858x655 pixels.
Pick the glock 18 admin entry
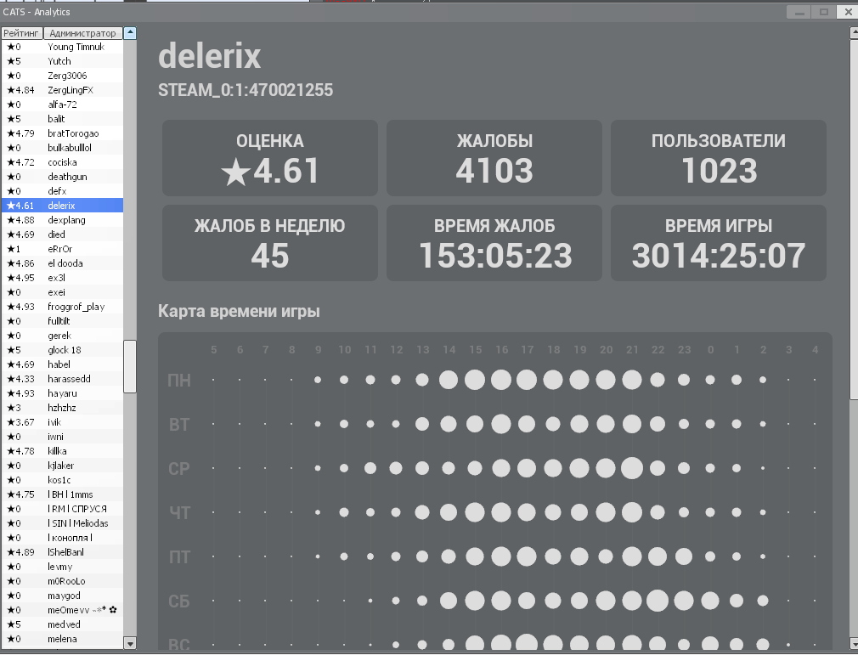tap(65, 350)
